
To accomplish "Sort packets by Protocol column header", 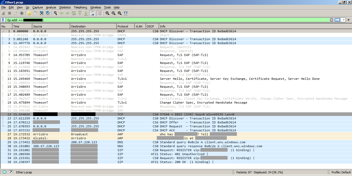I will tap(126, 26).
